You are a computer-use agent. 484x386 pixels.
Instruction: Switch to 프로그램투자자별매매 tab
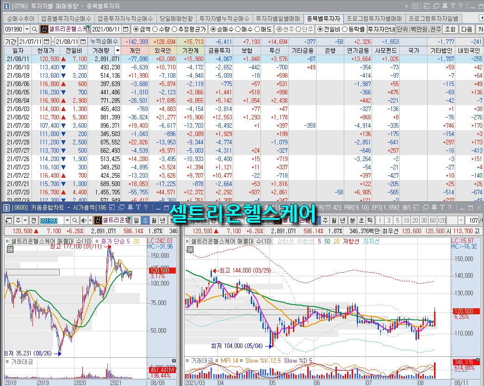(x=374, y=19)
